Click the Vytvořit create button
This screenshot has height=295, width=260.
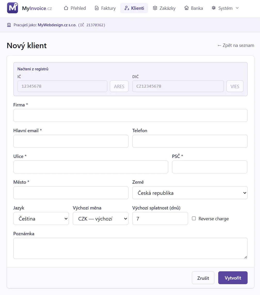click(233, 278)
